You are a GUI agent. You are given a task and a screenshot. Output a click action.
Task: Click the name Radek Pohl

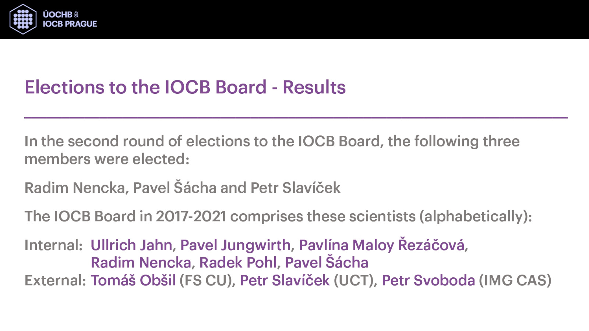coord(238,263)
